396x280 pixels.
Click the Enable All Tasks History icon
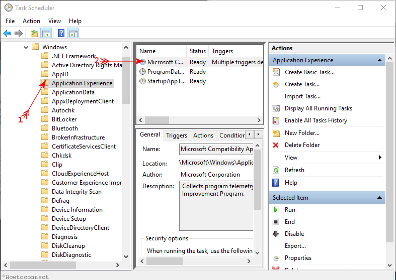(x=276, y=120)
